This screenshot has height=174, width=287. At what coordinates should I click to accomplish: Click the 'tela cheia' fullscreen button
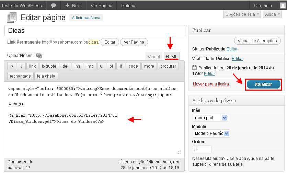(x=46, y=76)
